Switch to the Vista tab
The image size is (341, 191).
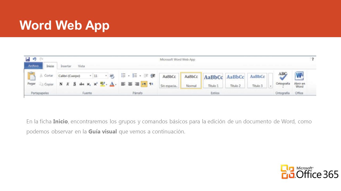pos(81,66)
